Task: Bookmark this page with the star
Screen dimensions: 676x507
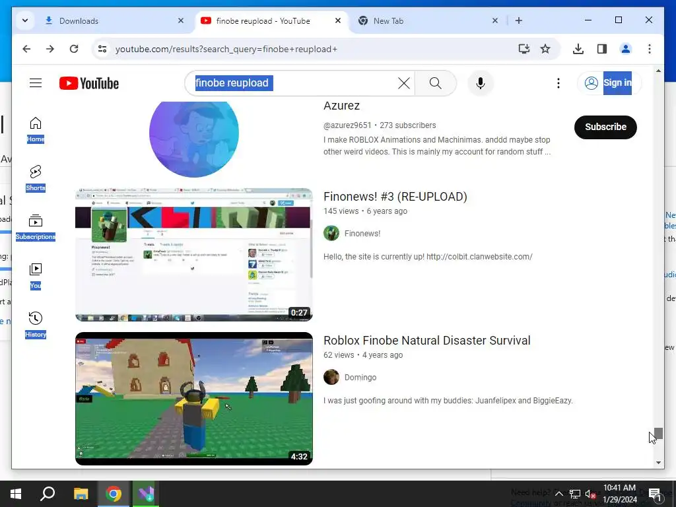Action: (545, 49)
